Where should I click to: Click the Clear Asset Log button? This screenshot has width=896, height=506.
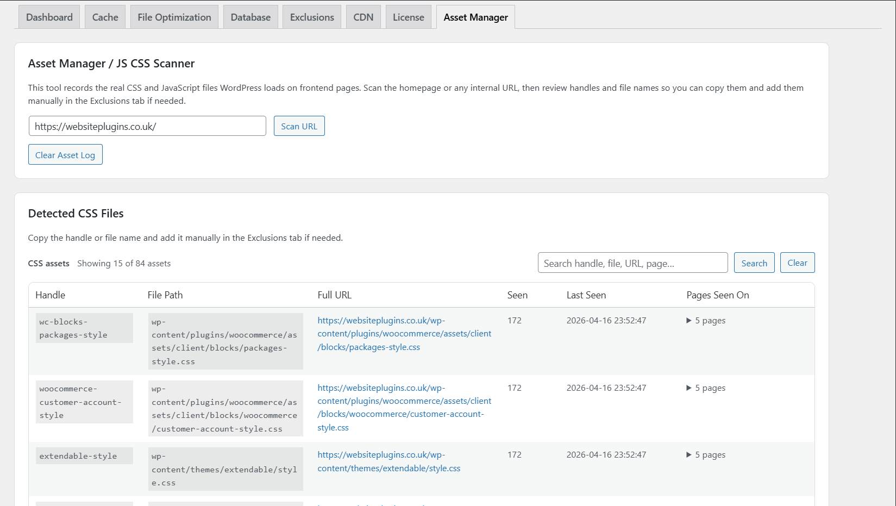coord(65,154)
